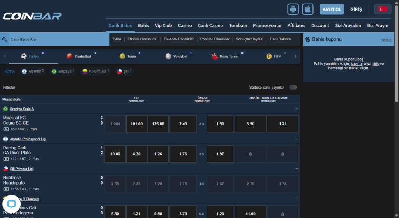Open the Canlı Bahis menu

coord(120,25)
